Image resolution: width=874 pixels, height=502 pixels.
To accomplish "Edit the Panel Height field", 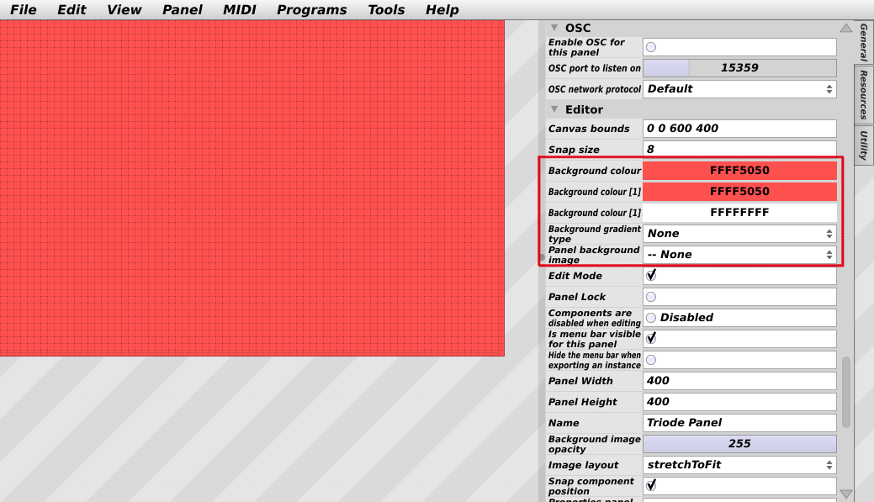I will pyautogui.click(x=739, y=402).
